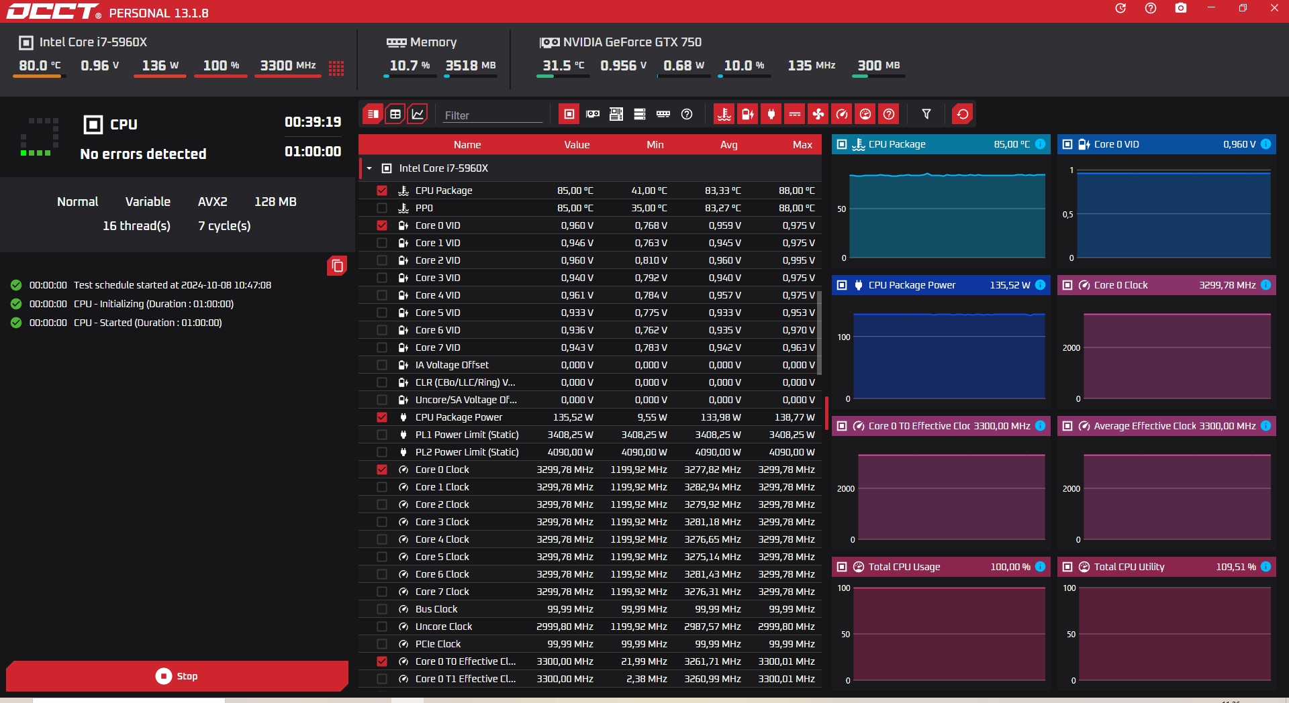
Task: Uncheck Core 0 T0 Effective Clock checkbox
Action: (382, 661)
